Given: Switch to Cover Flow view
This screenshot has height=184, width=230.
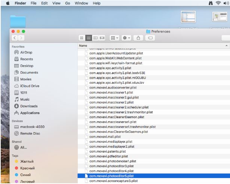Looking at the screenshot, I should pyautogui.click(x=102, y=38).
